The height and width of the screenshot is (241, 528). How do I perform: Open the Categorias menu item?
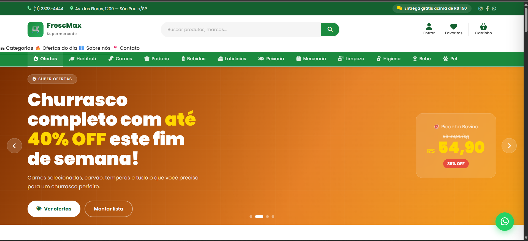[x=17, y=48]
